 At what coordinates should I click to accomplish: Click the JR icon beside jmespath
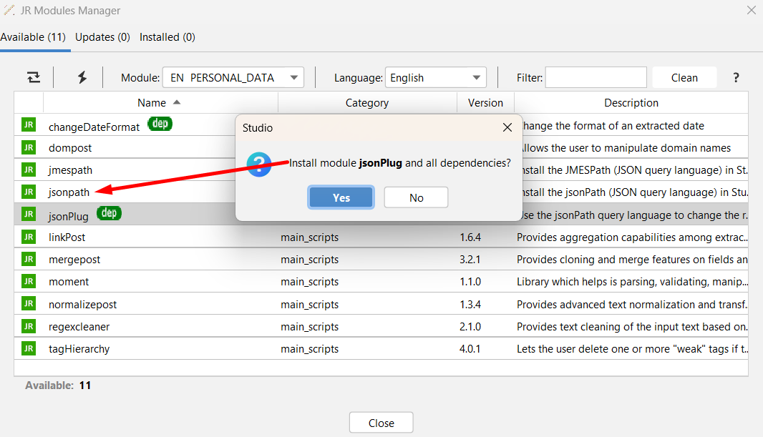click(x=29, y=170)
